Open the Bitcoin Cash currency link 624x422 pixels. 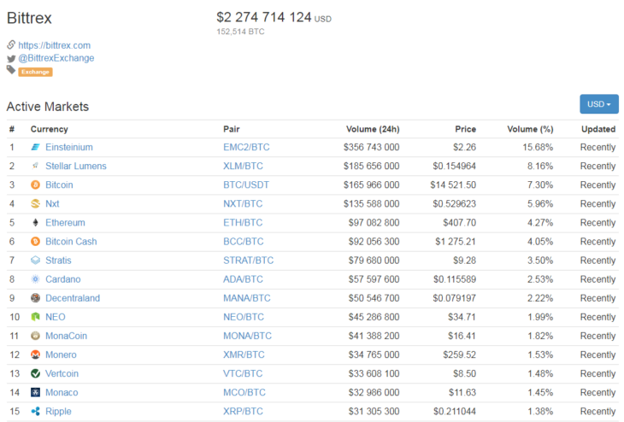point(71,242)
